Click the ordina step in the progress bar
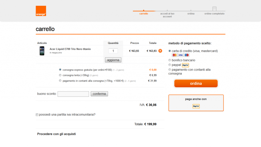Viewport: 261px width, 147px height. click(x=191, y=13)
